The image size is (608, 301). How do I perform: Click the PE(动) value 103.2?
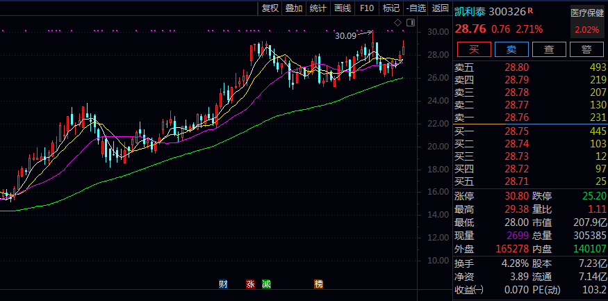click(x=595, y=290)
